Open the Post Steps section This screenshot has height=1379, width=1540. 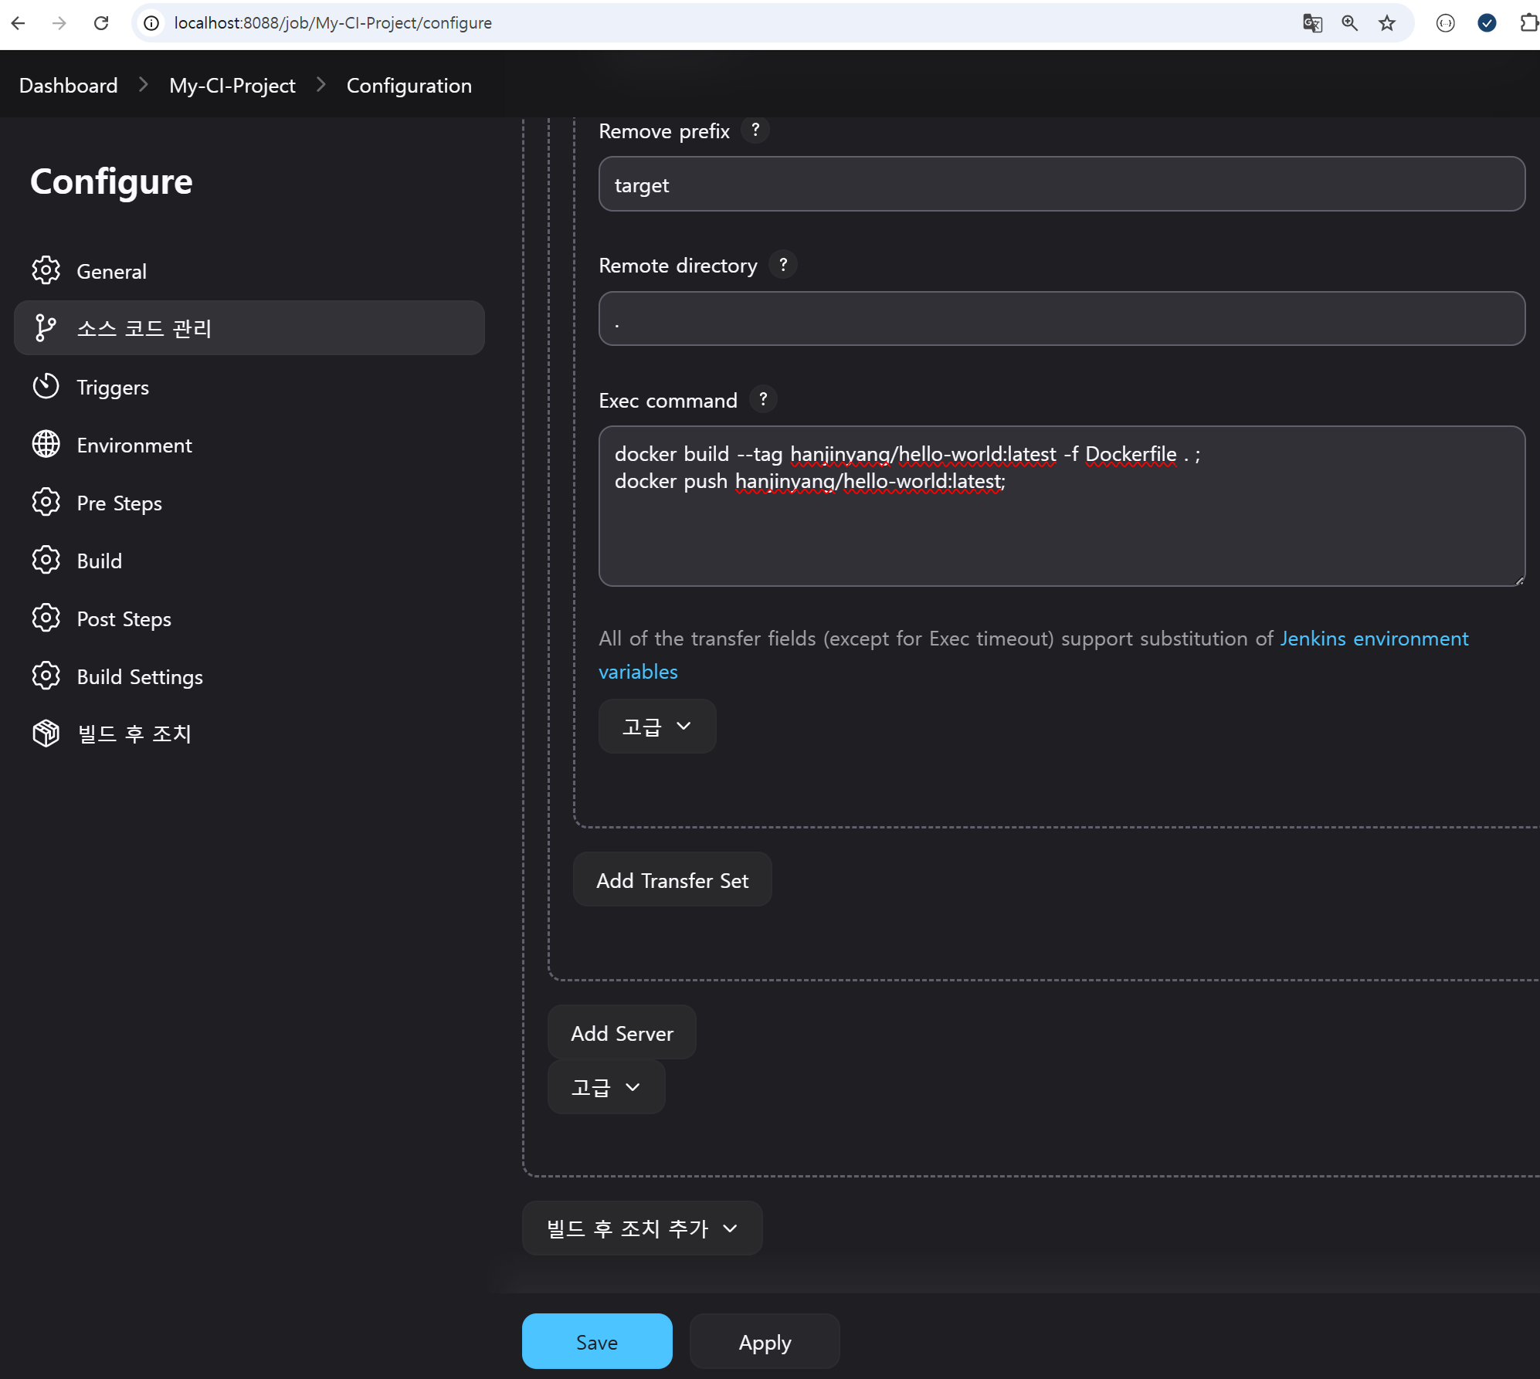tap(124, 618)
